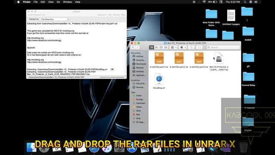Viewport: 275px width, 155px height.
Task: Select the b-ben10e.part2.rar file
Action: coord(179,60)
